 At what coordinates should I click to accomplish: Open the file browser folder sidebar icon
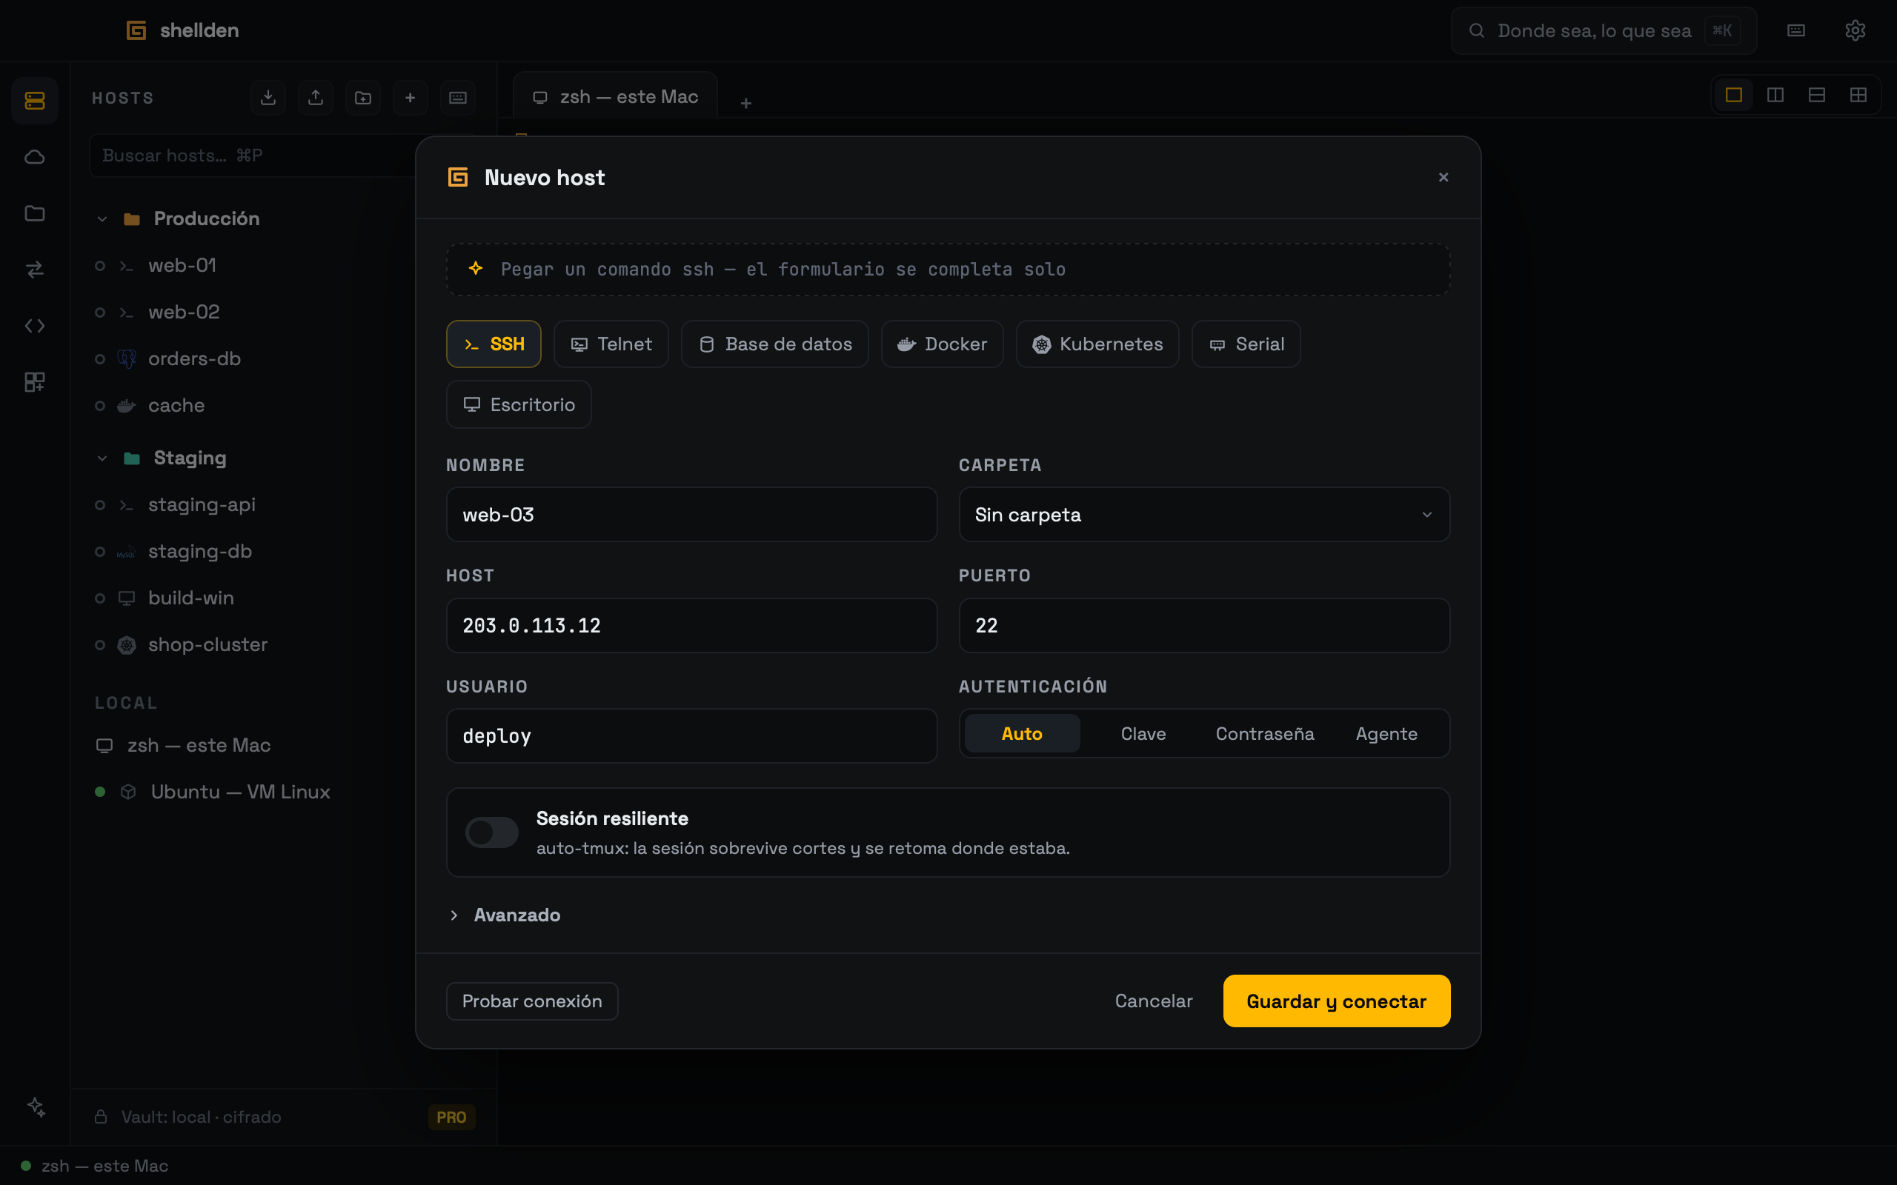35,213
